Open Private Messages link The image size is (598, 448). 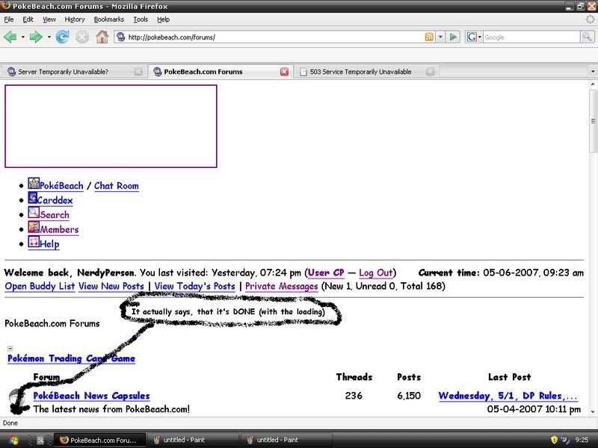(282, 287)
